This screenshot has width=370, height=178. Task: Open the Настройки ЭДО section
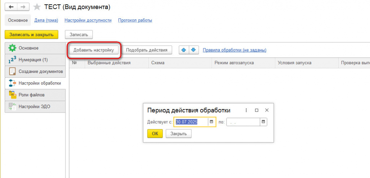[x=35, y=107]
